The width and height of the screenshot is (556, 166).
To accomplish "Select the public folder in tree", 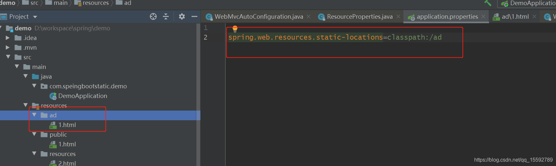I will tap(58, 135).
